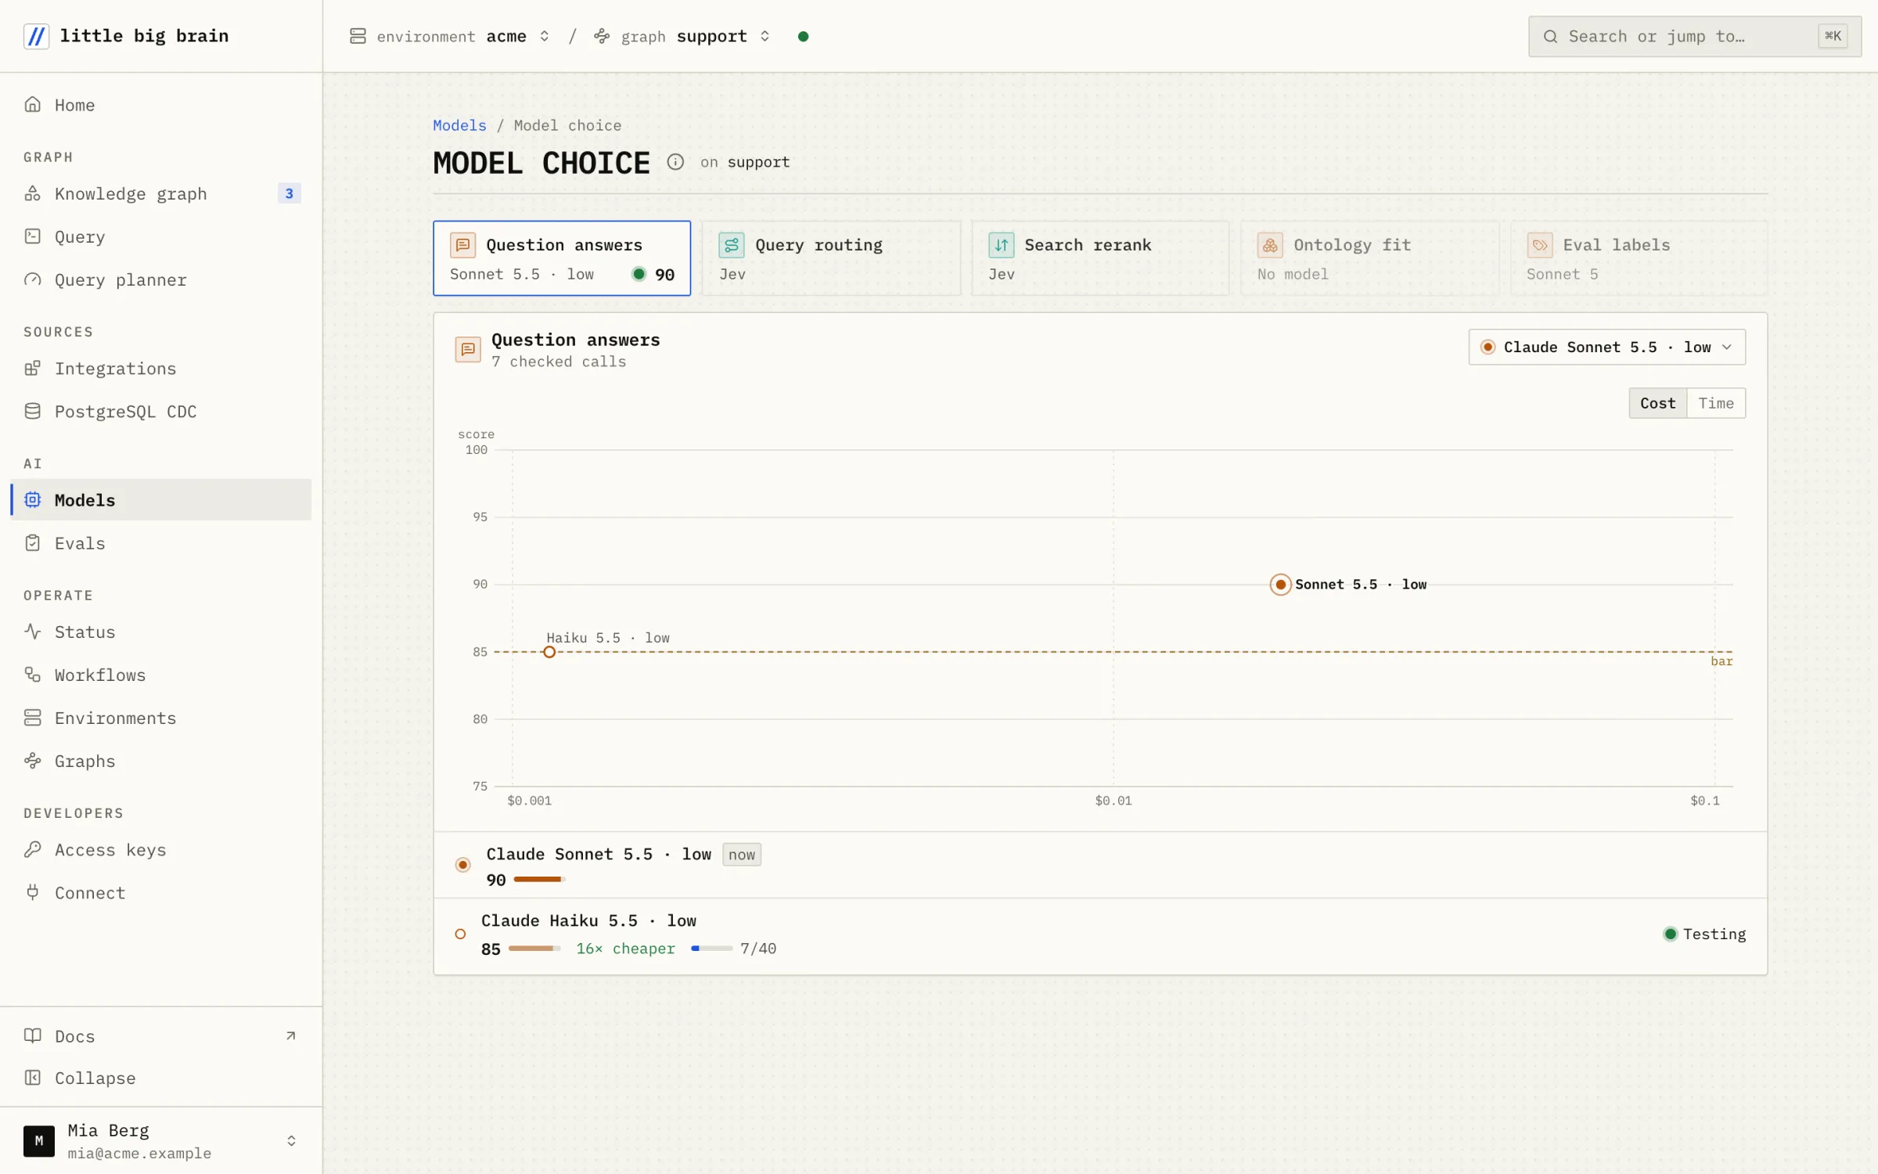Open Knowledge graph sidebar icon
This screenshot has height=1174, width=1878.
pyautogui.click(x=32, y=193)
